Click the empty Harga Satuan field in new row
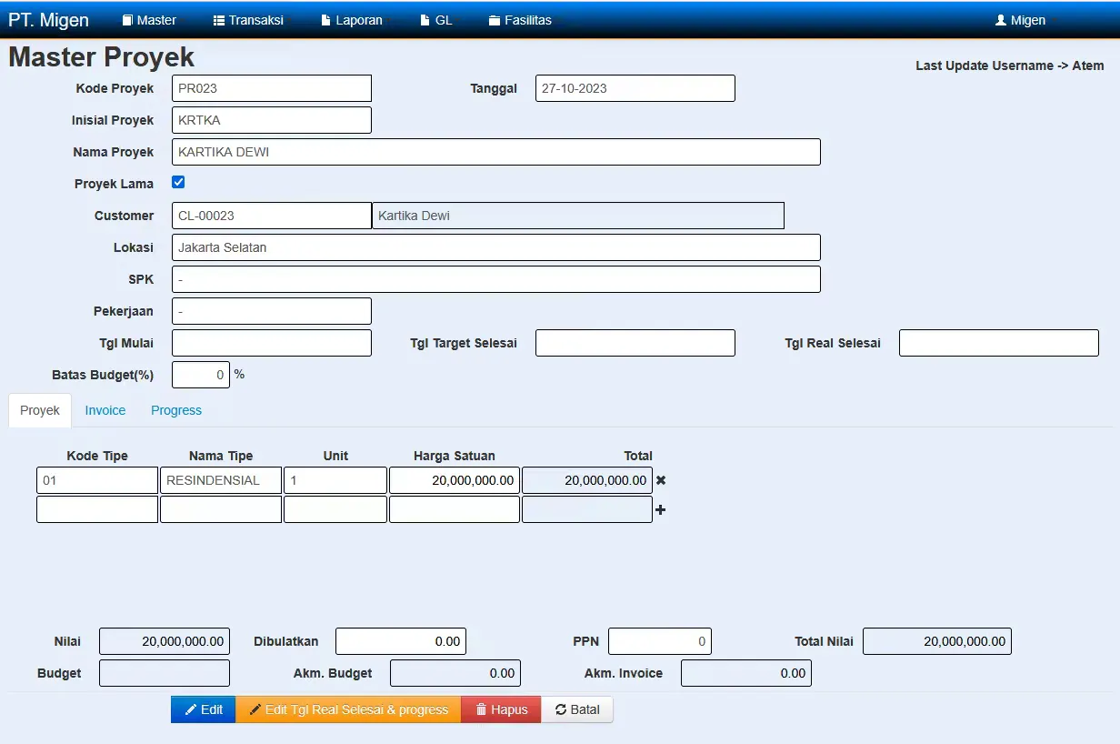This screenshot has height=744, width=1120. (455, 509)
